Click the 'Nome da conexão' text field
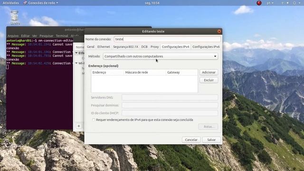The image size is (304, 171). 167,39
